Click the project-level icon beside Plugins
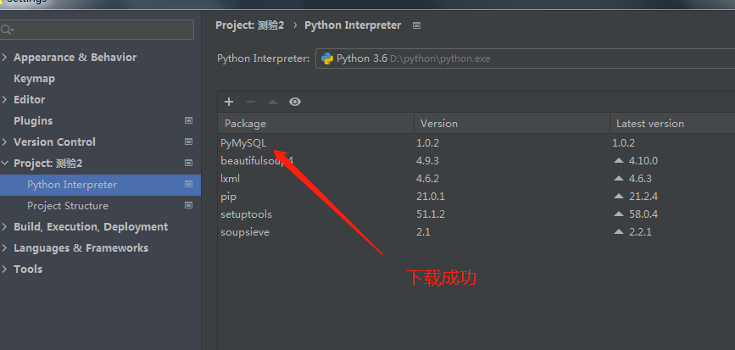 (x=188, y=121)
